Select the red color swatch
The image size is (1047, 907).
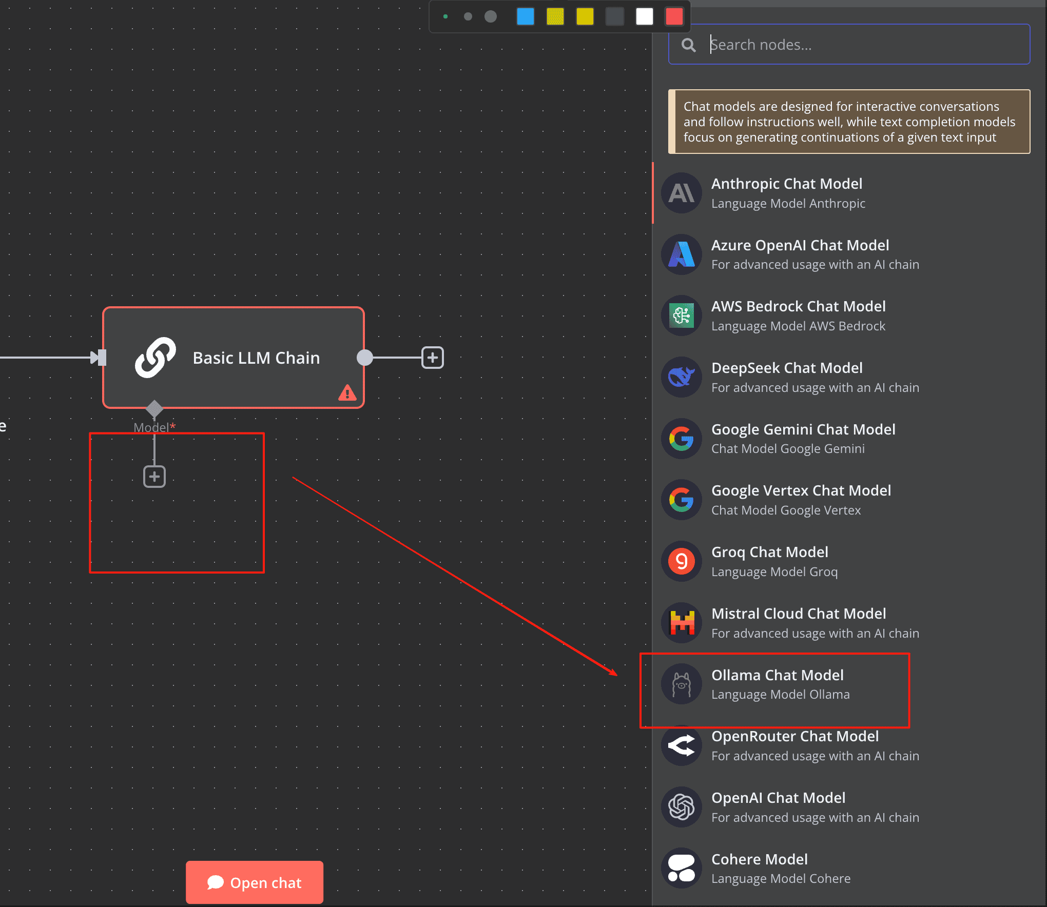674,16
